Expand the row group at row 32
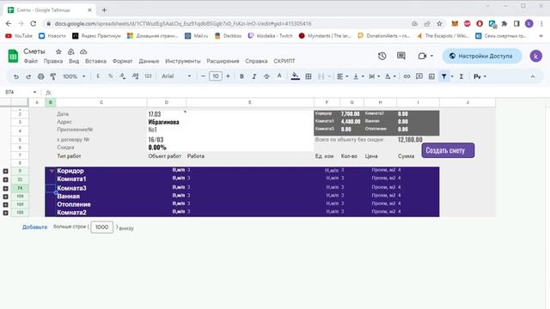Screen dimensions: 550x309 click(5, 179)
